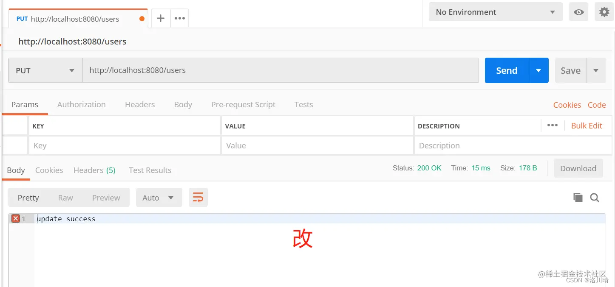Open manage environments gear icon
The height and width of the screenshot is (287, 615).
click(x=604, y=12)
